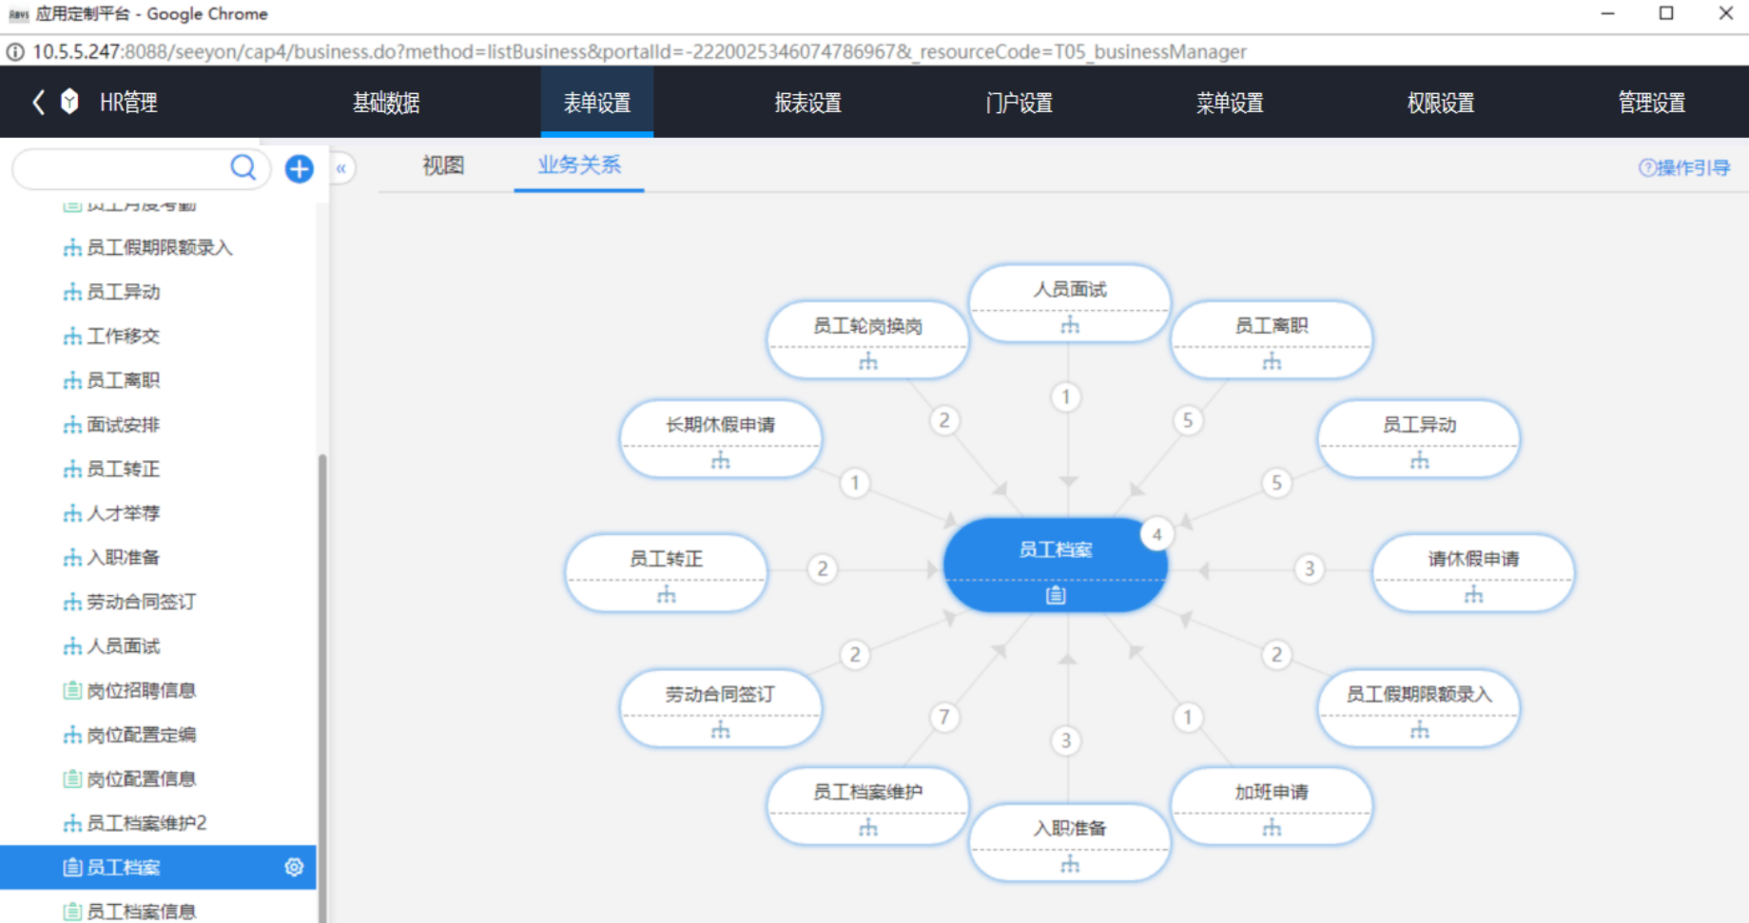Click the 人员面试 diagram node title
The height and width of the screenshot is (923, 1749).
(1070, 289)
